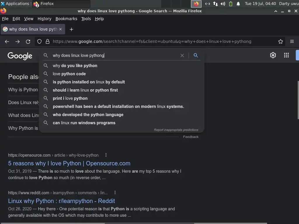Open the network up/down arrows icon
299x224 pixels.
(215, 3)
